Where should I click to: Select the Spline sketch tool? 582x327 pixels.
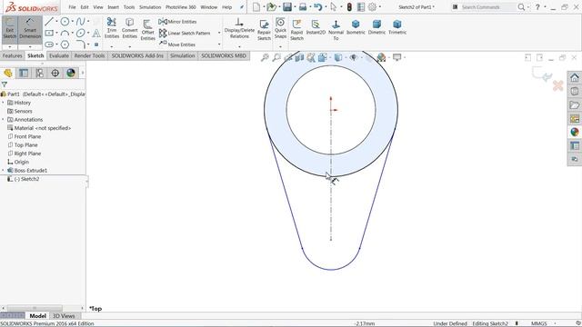(80, 22)
